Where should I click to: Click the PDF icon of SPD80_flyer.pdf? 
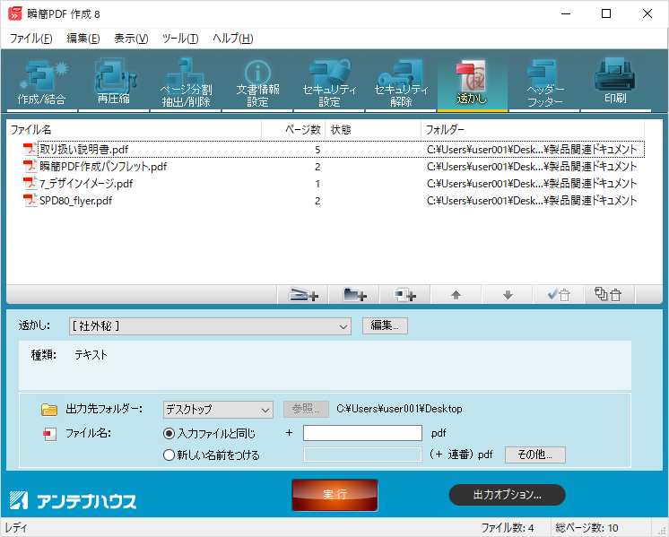click(x=30, y=201)
